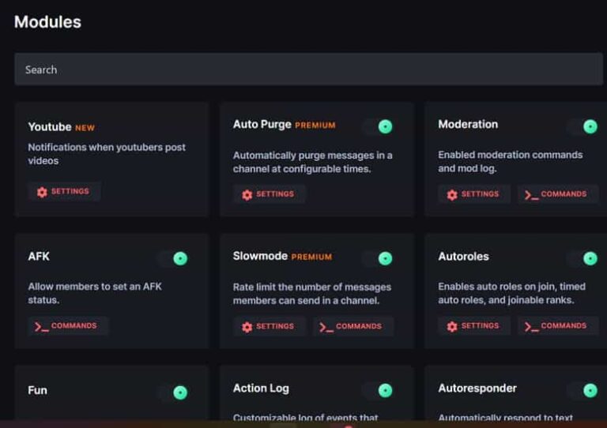
Task: Click the gear icon in Auto Purge module
Action: tap(247, 194)
